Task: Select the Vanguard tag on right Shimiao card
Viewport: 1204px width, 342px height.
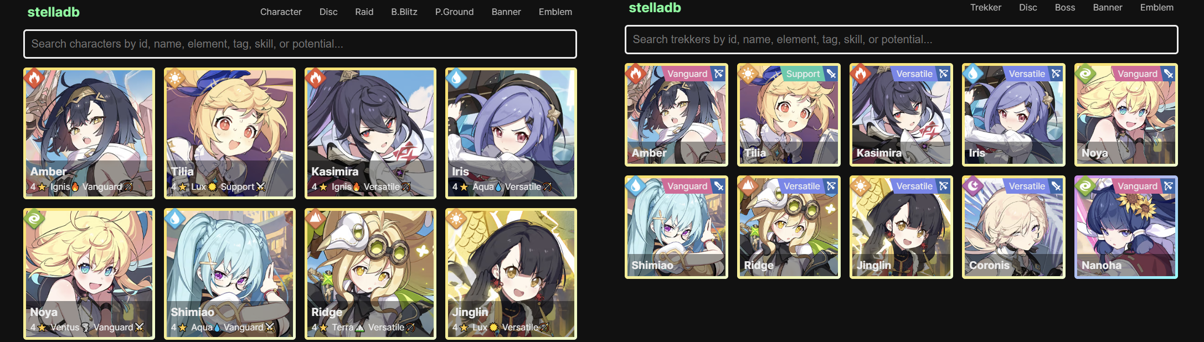Action: point(687,186)
